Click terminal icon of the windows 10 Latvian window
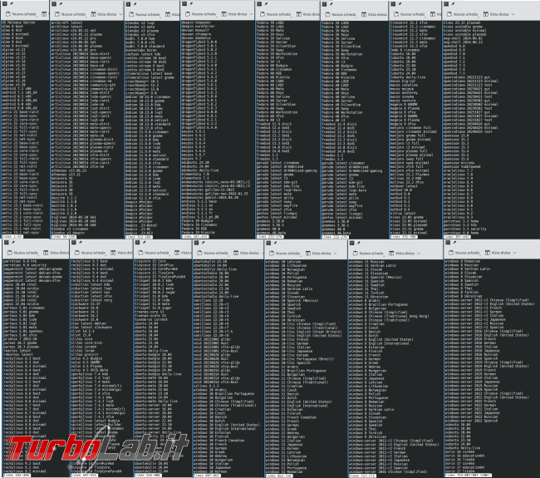 pyautogui.click(x=268, y=243)
